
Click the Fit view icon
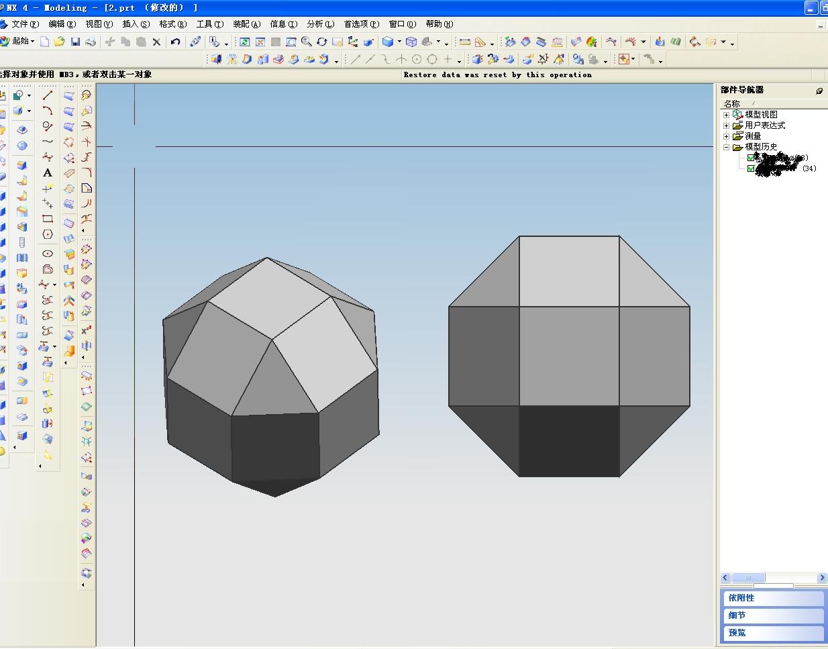coord(260,42)
